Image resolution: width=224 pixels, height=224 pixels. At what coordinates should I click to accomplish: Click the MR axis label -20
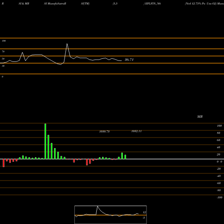coord(219,169)
